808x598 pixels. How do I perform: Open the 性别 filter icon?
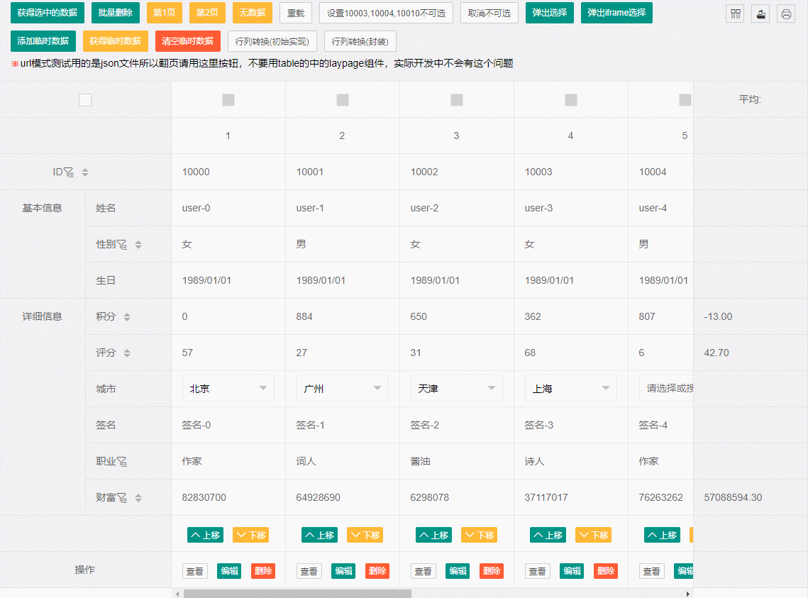[122, 245]
